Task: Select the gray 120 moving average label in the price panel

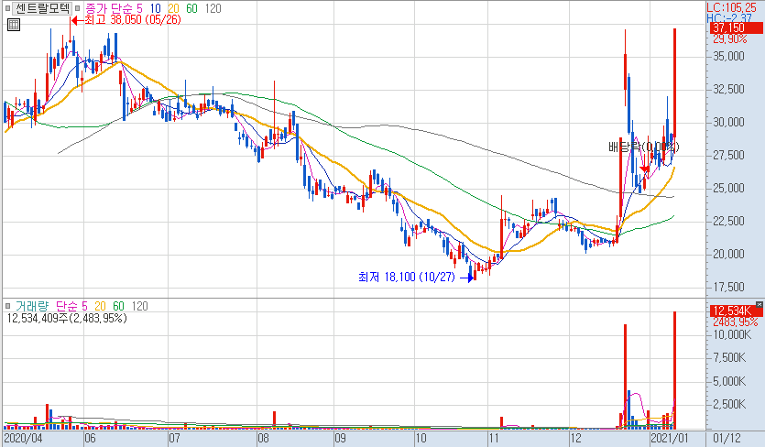Action: coord(213,8)
